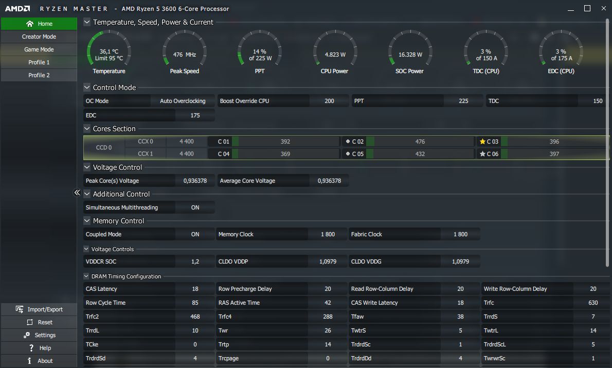Click OC Mode Auto Overclocking value
Screen dimensions: 612x368
coord(183,101)
